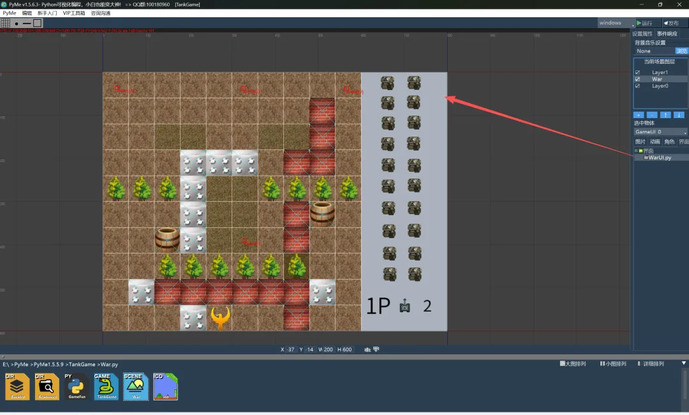Click PyMe1.5.5.9 in the path breadcrumb
Screen dimensions: 689x415
(x=48, y=365)
